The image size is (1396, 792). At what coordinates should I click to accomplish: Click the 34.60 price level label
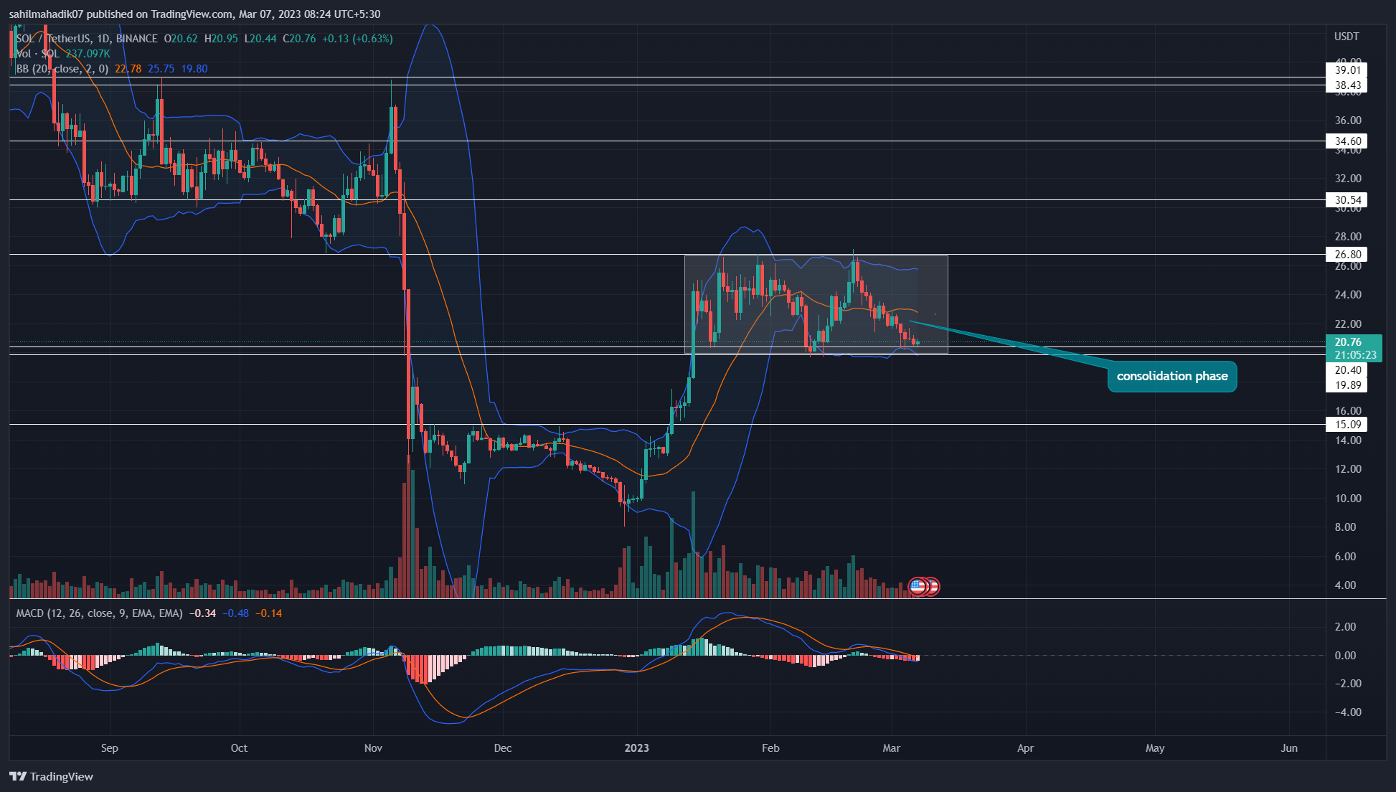pyautogui.click(x=1347, y=141)
